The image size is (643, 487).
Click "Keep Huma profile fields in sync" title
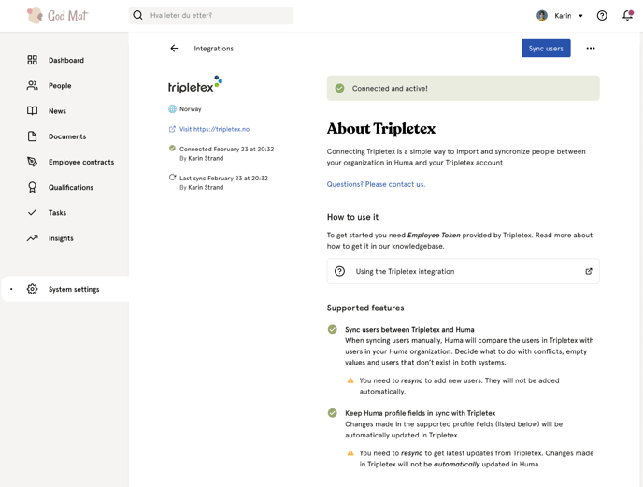[420, 413]
